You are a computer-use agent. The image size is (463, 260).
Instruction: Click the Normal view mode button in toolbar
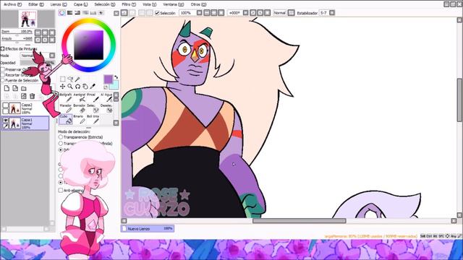point(279,13)
